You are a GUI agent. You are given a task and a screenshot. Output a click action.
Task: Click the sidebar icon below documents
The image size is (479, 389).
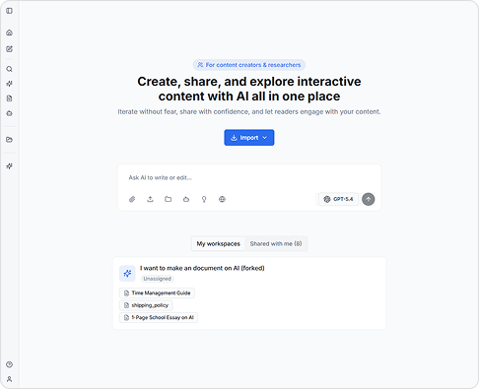click(9, 113)
